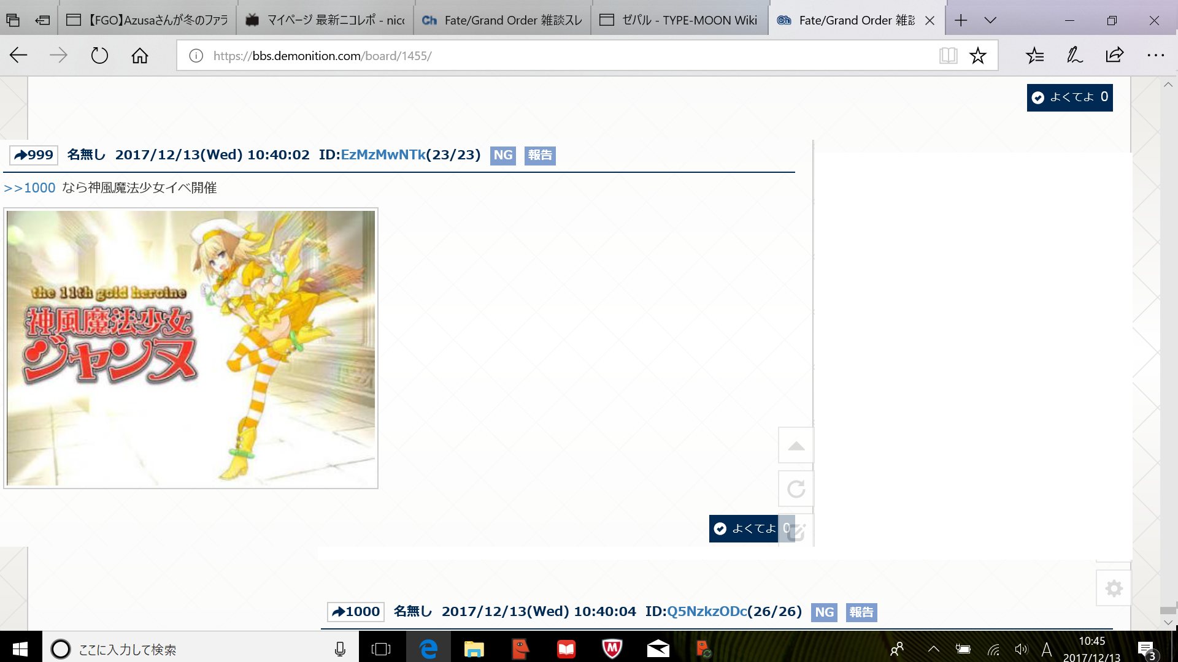1178x662 pixels.
Task: Click scroll-to-top arrow floating button
Action: [x=796, y=446]
